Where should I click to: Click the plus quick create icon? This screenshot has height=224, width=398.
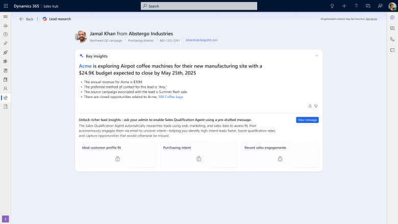(x=344, y=6)
